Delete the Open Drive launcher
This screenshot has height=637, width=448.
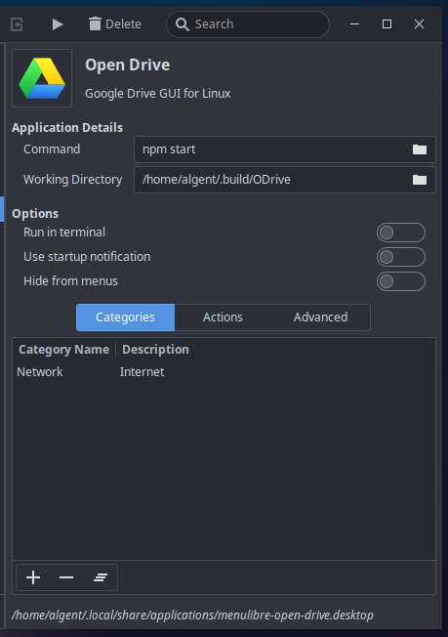tap(115, 24)
